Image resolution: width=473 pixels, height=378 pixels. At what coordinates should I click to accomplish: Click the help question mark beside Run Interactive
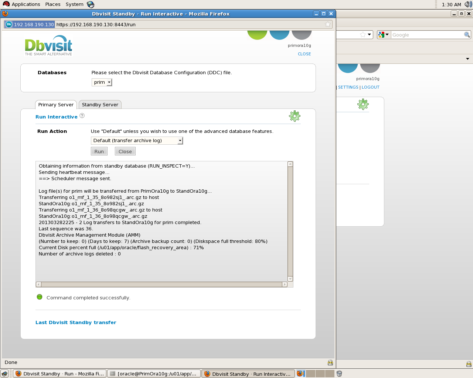point(82,116)
